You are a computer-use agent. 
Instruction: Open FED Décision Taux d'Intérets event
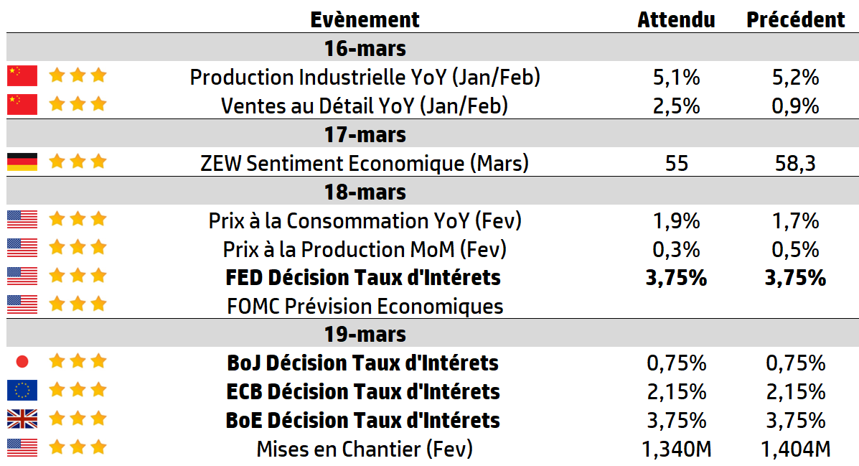pyautogui.click(x=363, y=277)
